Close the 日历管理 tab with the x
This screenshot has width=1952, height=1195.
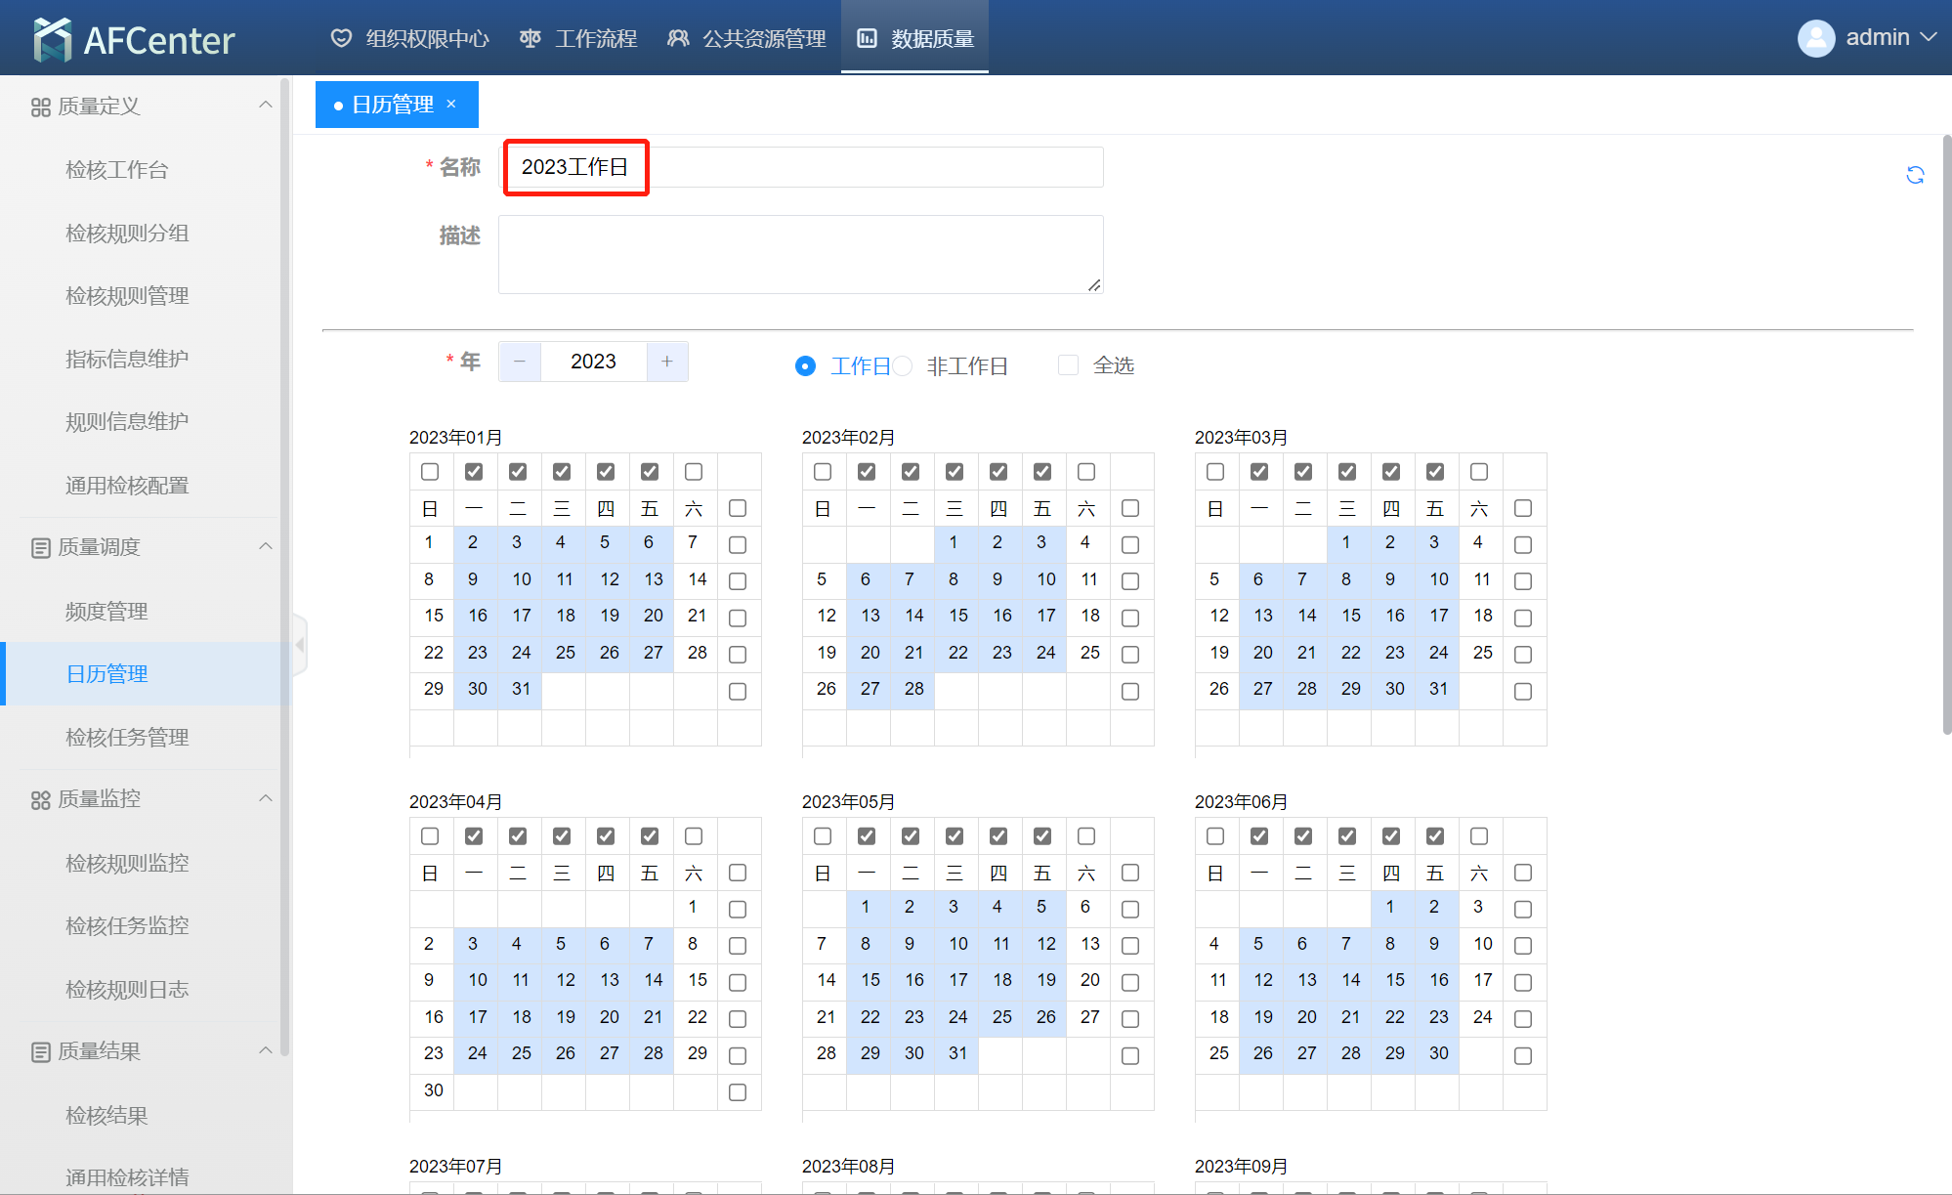(x=451, y=104)
